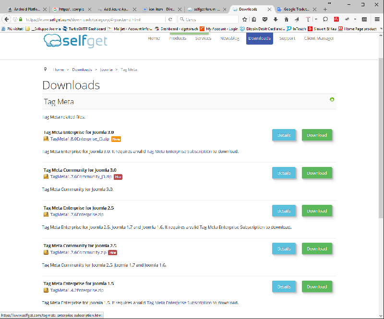Download Tag Meta Enterprise for Joomla 2.5
The height and width of the screenshot is (319, 384).
317,211
